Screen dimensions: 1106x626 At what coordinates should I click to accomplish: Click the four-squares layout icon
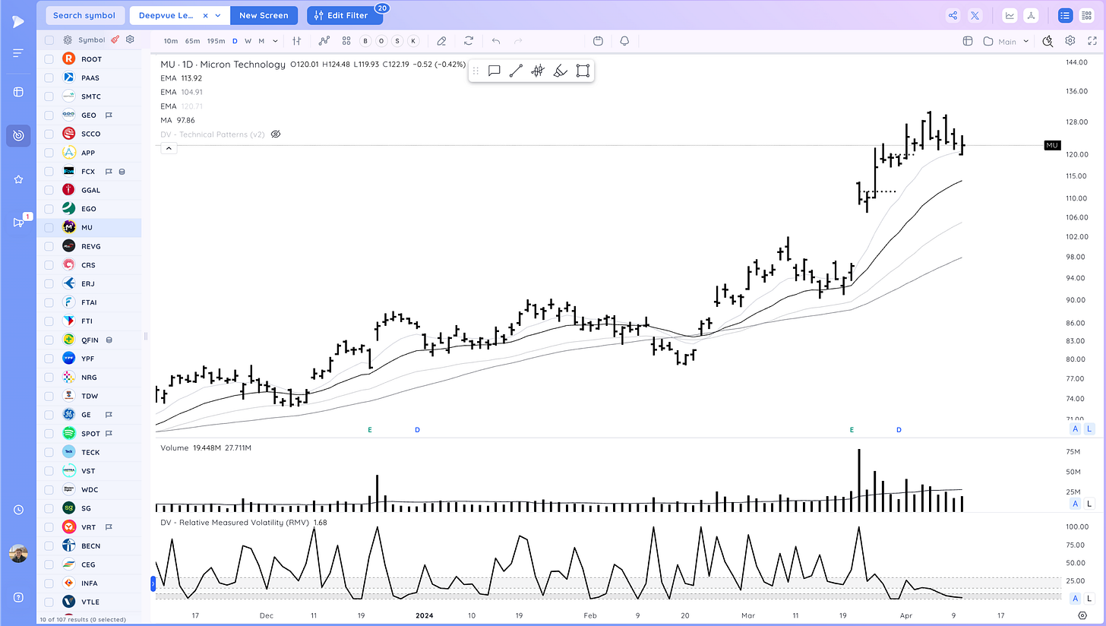click(346, 41)
